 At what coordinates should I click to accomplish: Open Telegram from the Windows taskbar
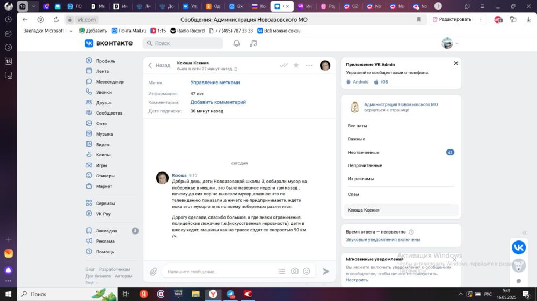click(x=230, y=294)
